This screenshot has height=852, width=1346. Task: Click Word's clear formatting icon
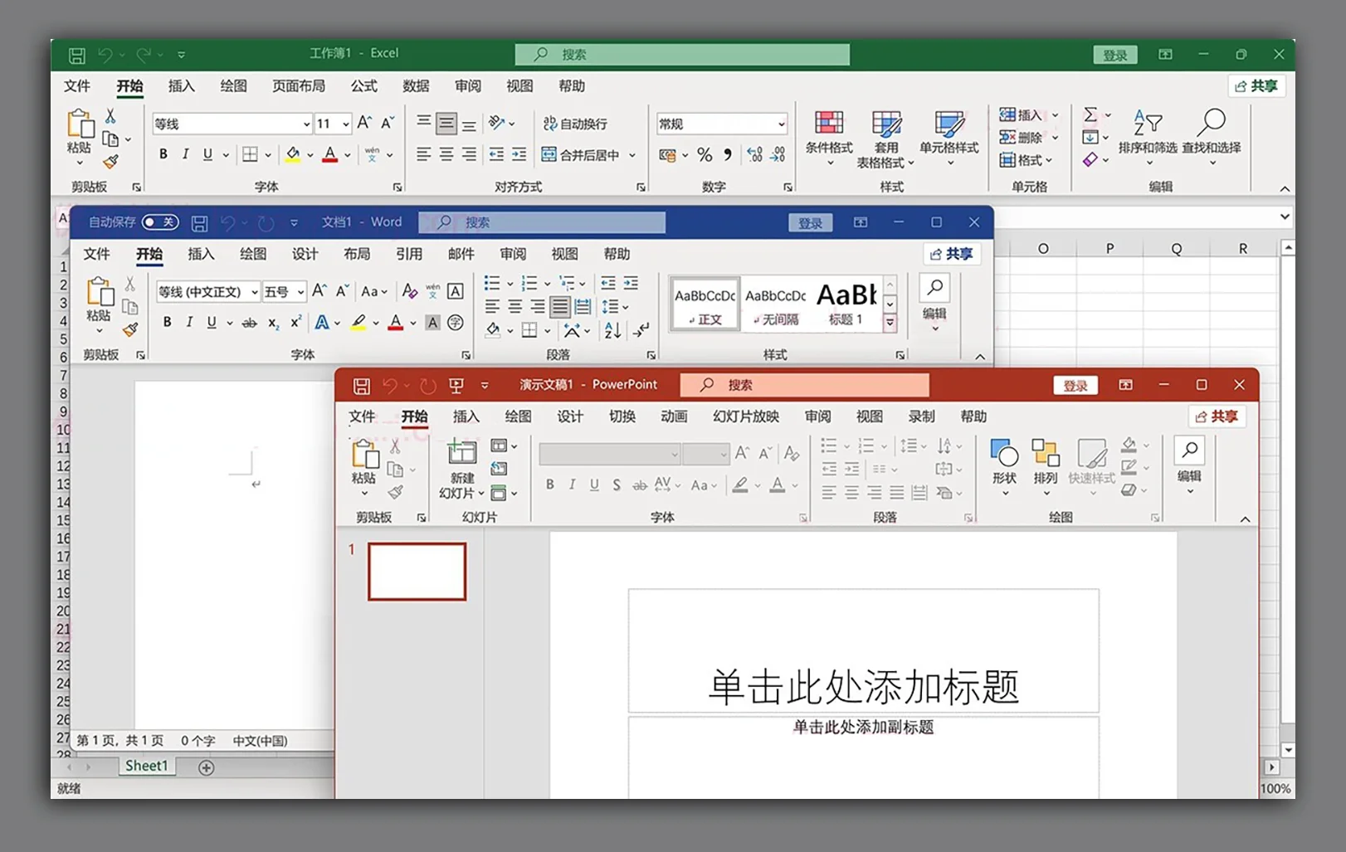[409, 291]
